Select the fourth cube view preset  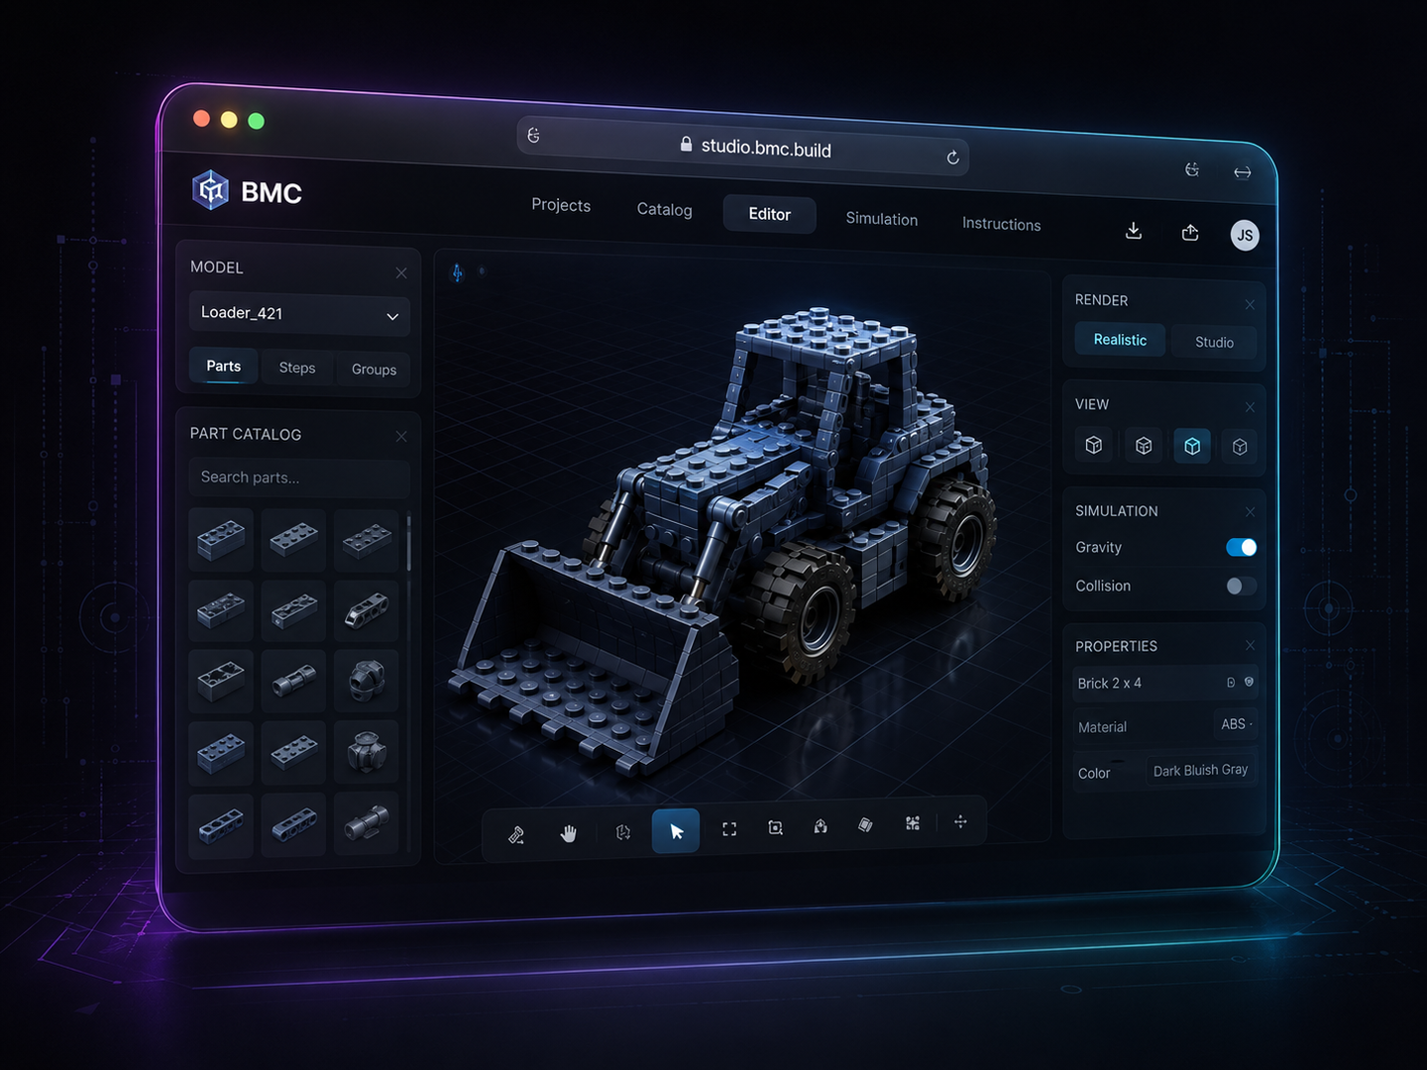1240,448
